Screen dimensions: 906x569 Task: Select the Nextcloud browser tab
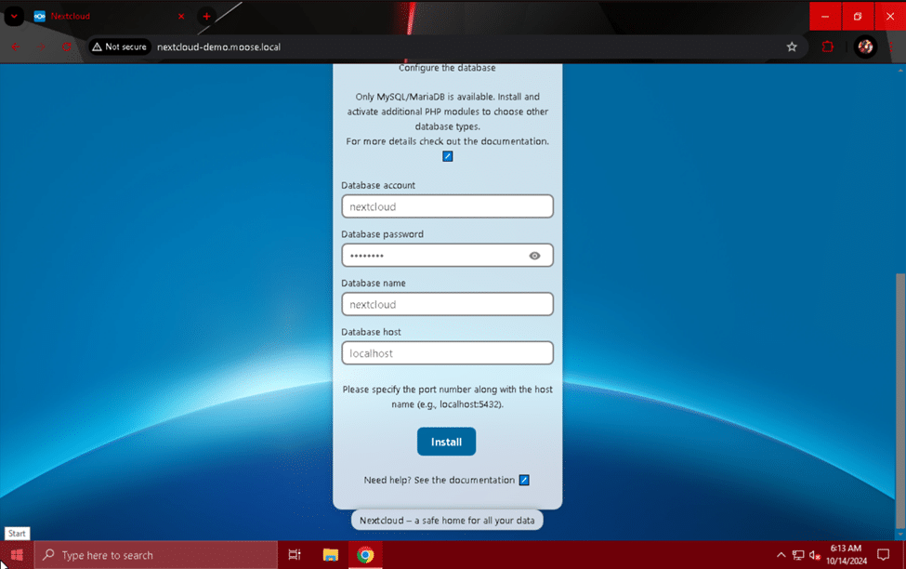[x=109, y=16]
